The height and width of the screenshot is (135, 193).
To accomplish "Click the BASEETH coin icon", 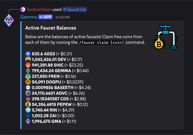I will (x=28, y=88).
